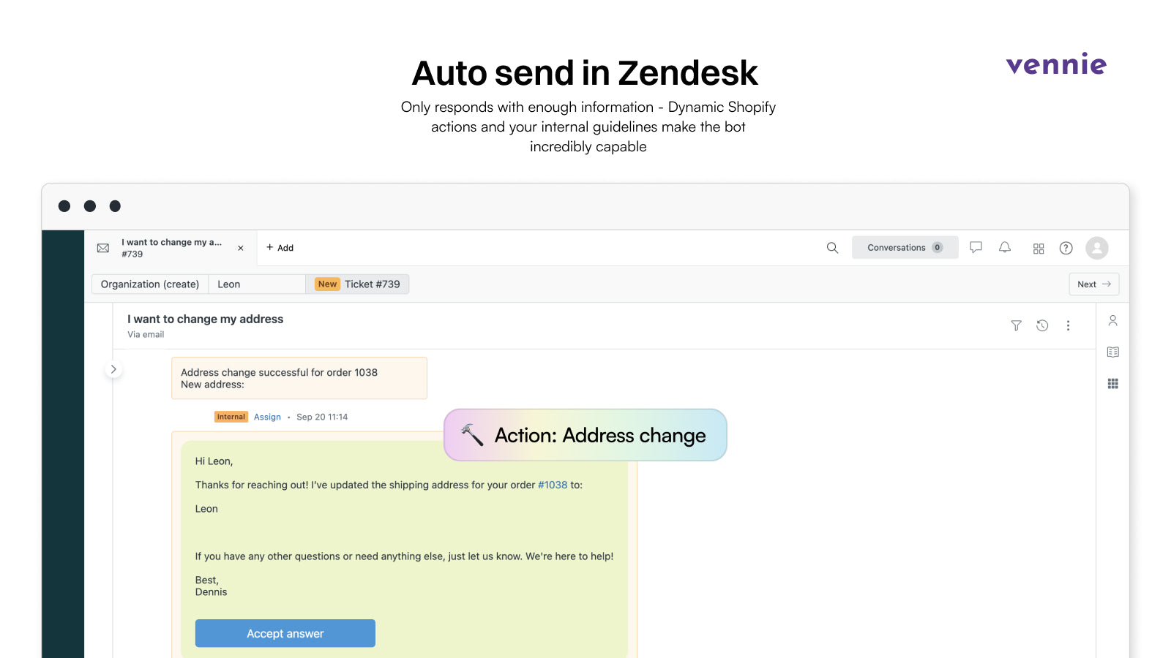Open the search magnifier icon
Viewport: 1171px width, 658px height.
(832, 248)
